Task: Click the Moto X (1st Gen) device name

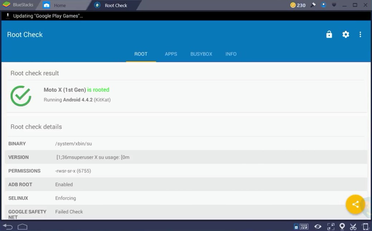Action: pyautogui.click(x=65, y=90)
